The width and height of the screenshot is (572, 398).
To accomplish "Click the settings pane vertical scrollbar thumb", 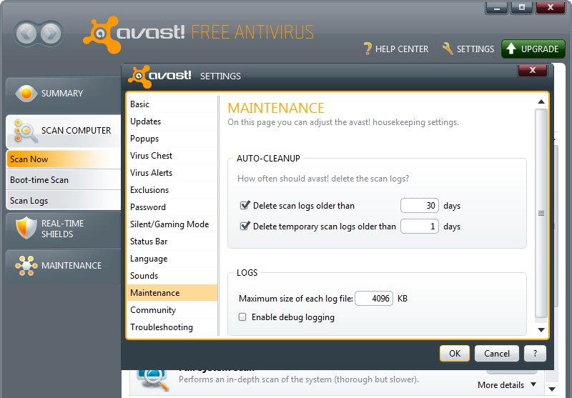I will point(541,213).
